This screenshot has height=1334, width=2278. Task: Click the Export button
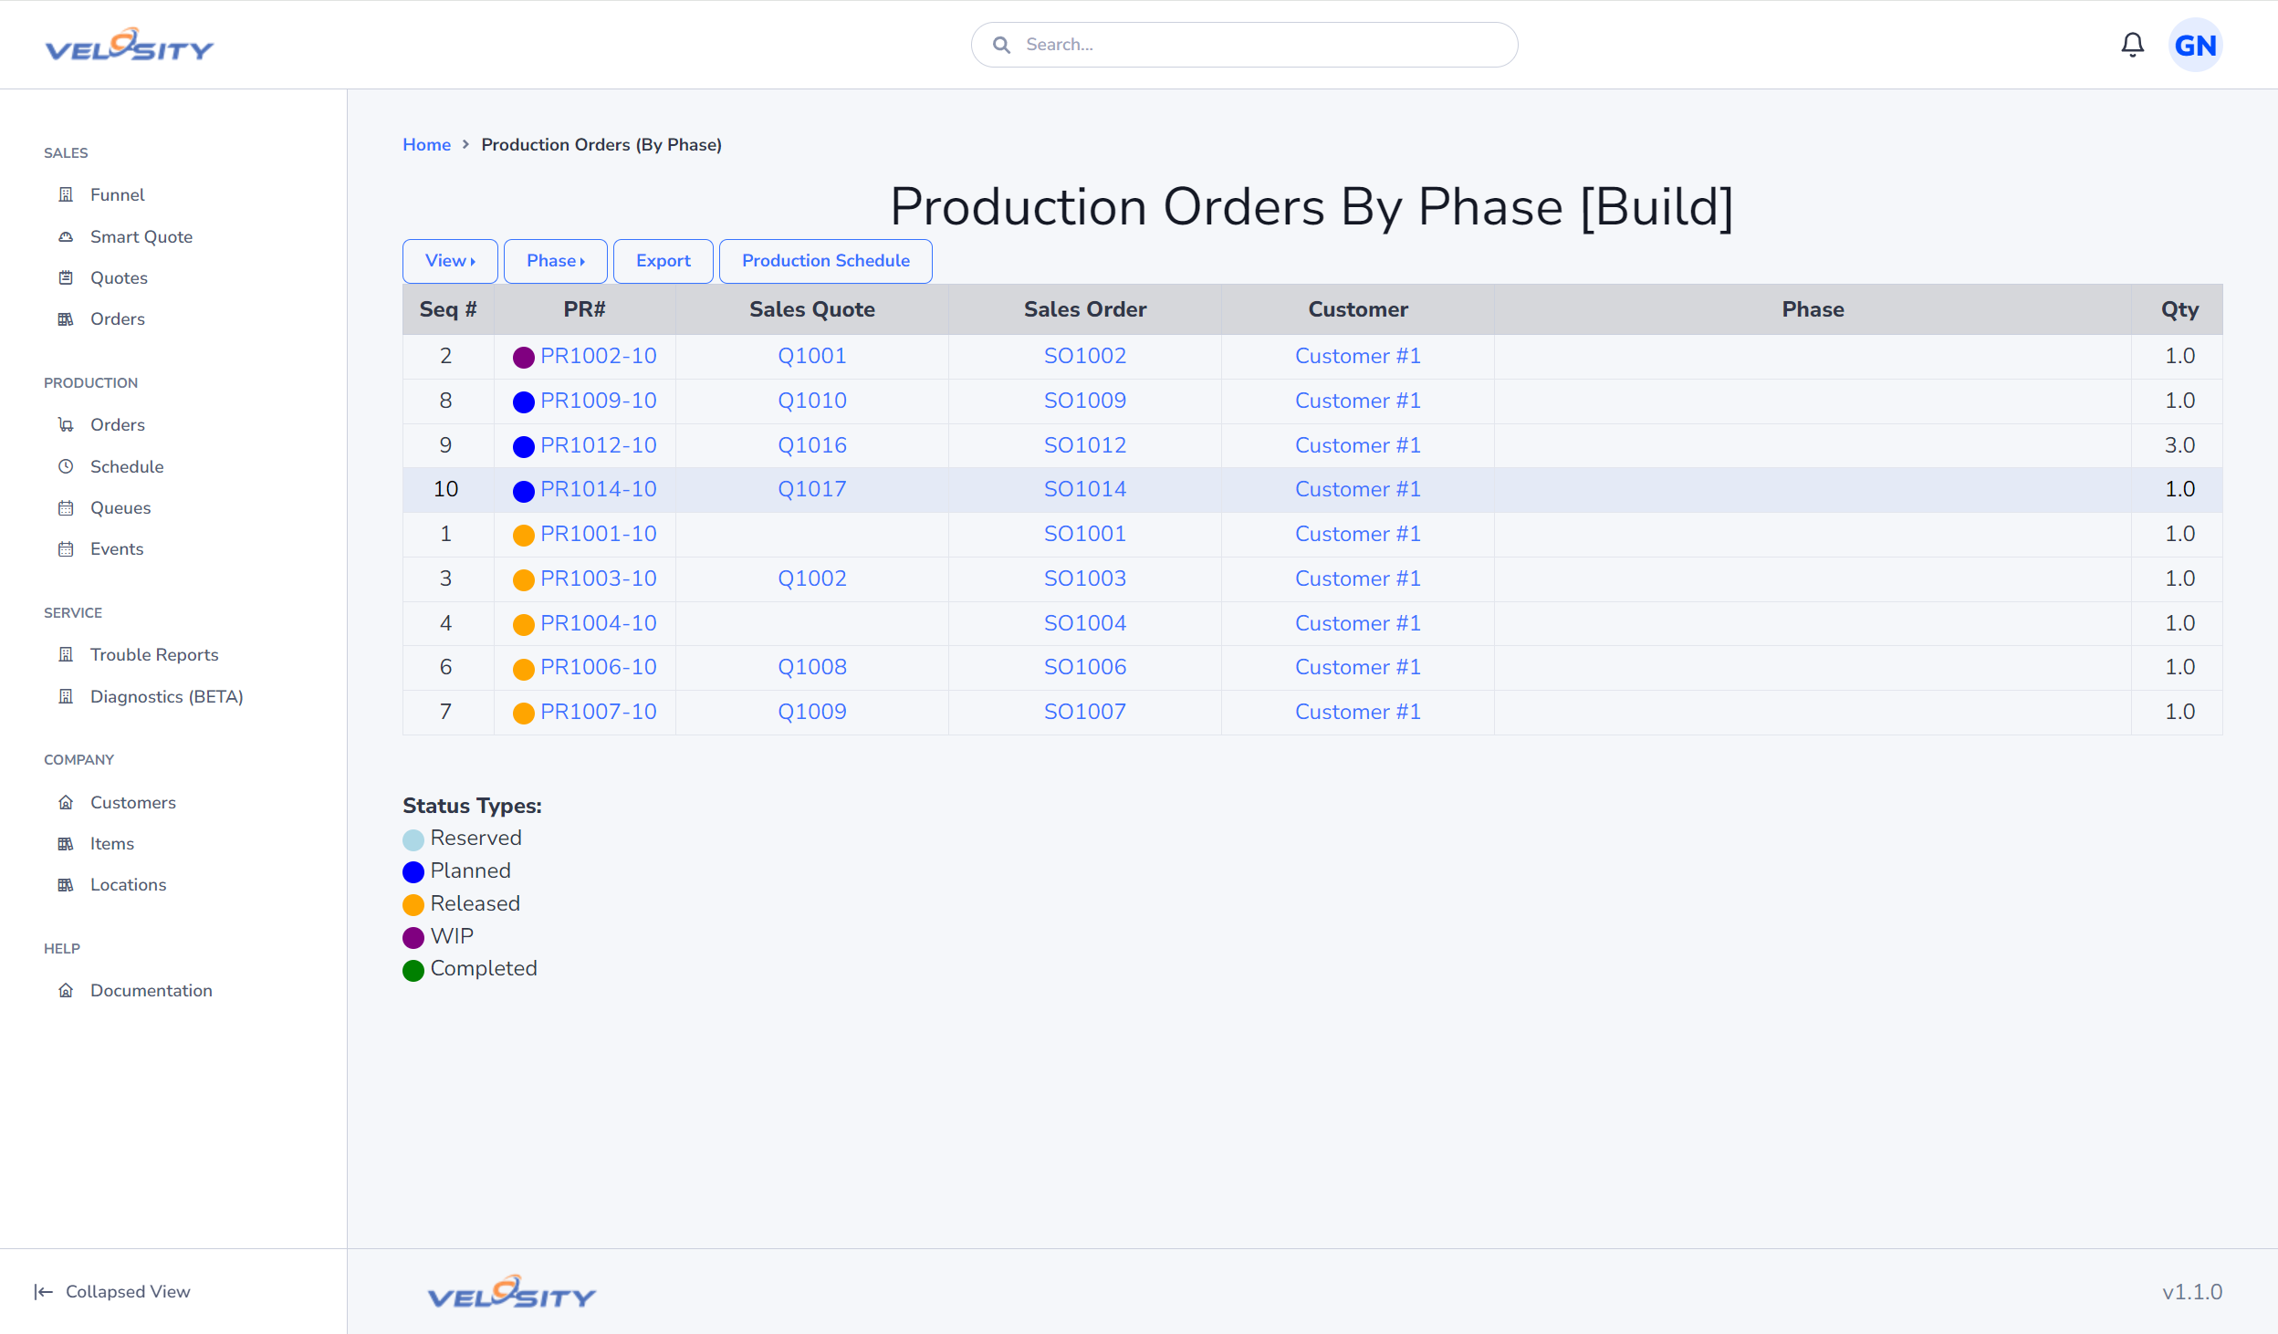[x=664, y=260]
